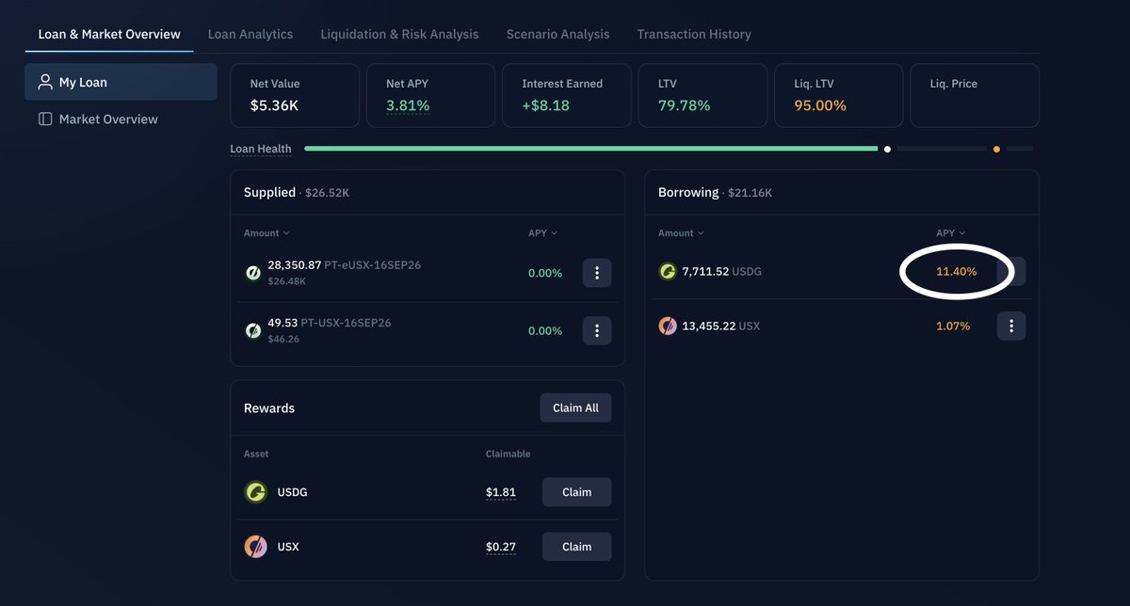1130x606 pixels.
Task: Click the Liq. LTV 95.00% value
Action: [820, 105]
